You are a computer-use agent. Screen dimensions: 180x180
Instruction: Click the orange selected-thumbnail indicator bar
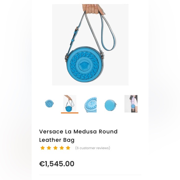click(x=70, y=113)
